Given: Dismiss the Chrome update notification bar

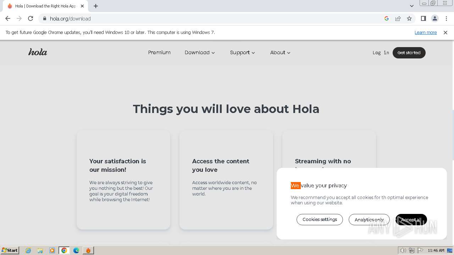Looking at the screenshot, I should pos(445,32).
